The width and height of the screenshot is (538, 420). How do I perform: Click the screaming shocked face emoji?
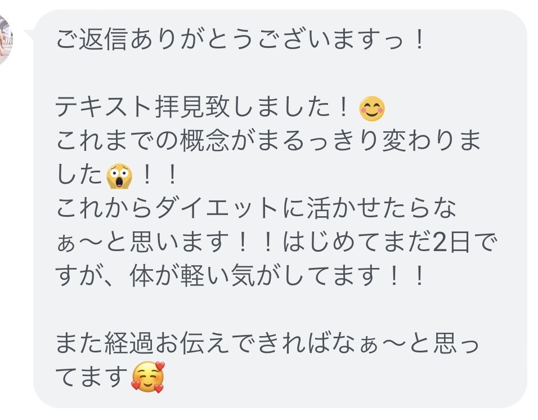[x=119, y=176]
